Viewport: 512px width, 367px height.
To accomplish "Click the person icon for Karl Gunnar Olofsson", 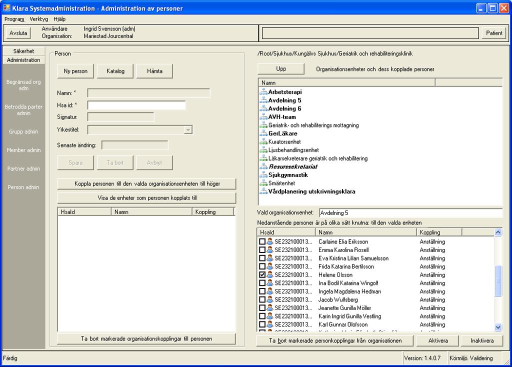I will click(x=269, y=324).
